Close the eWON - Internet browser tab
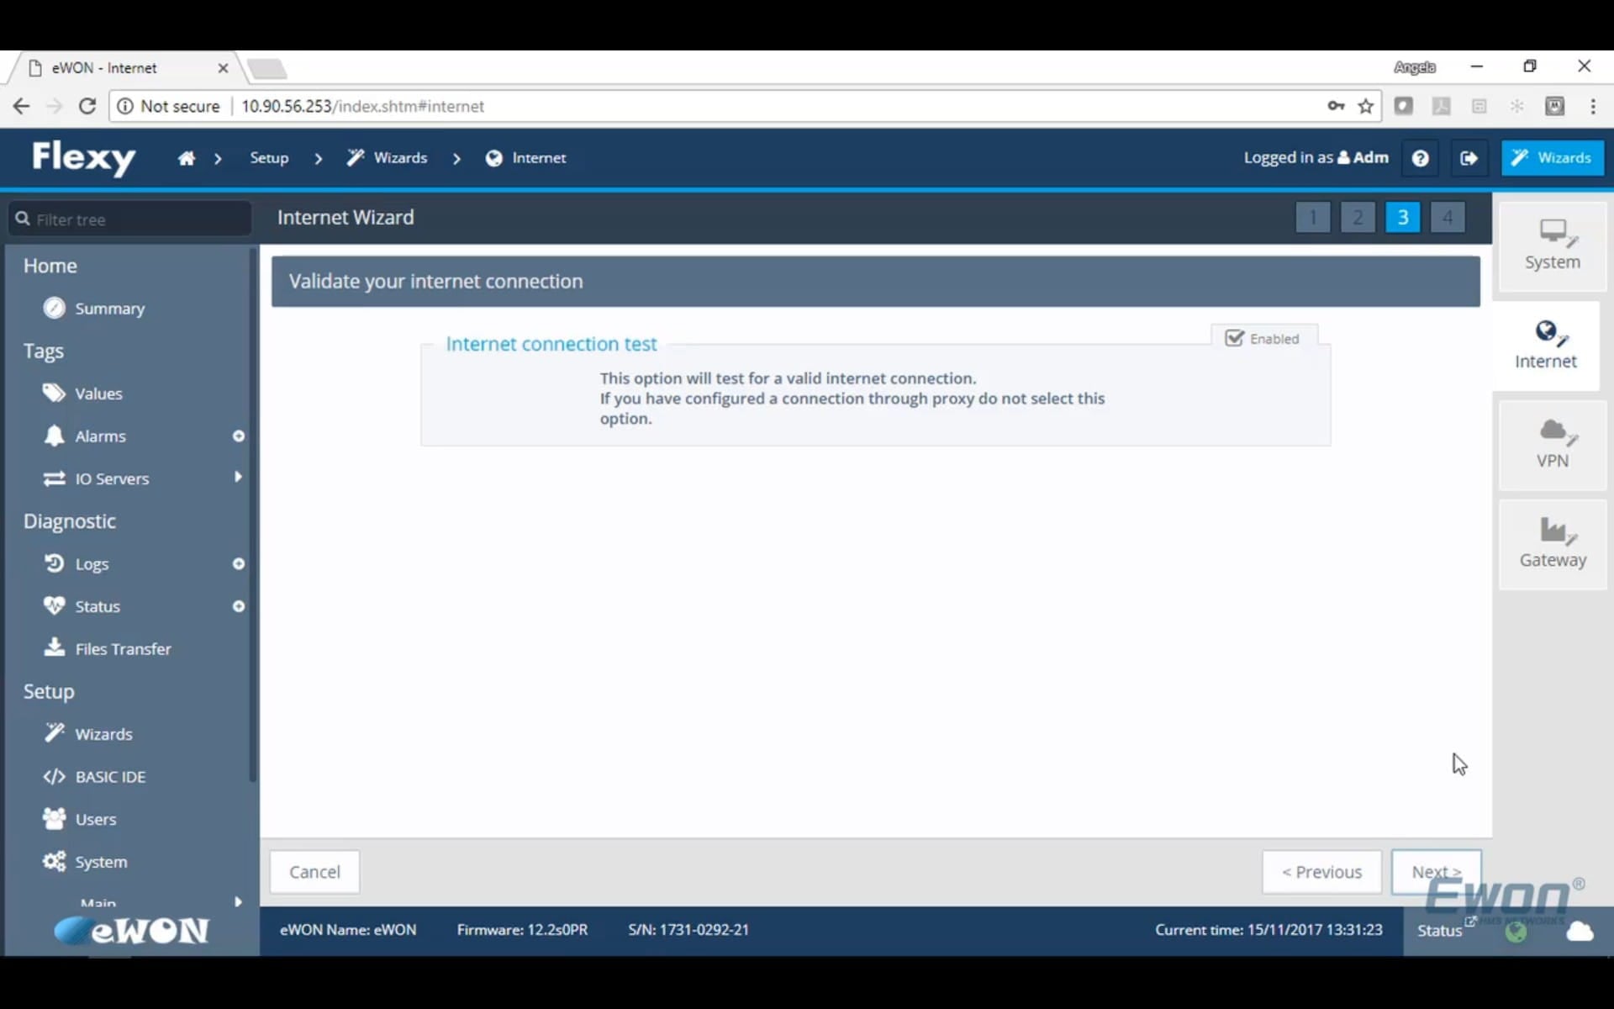The width and height of the screenshot is (1614, 1009). tap(223, 68)
